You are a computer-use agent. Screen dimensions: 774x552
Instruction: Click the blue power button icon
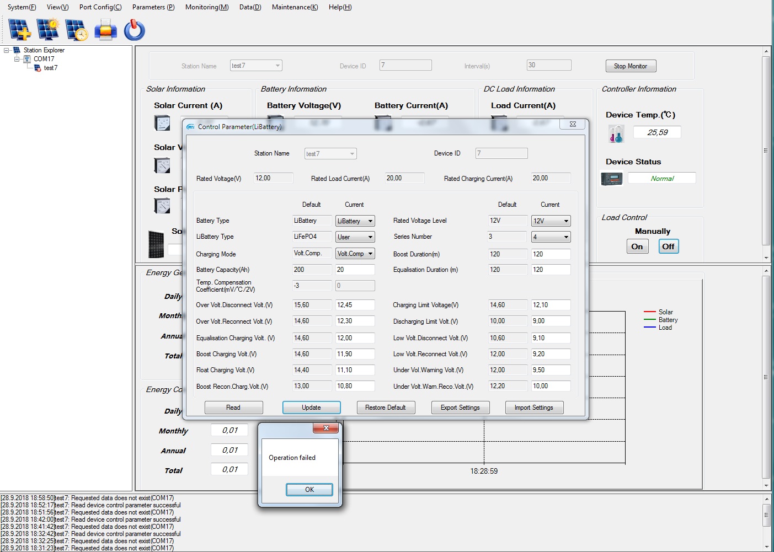(x=134, y=30)
